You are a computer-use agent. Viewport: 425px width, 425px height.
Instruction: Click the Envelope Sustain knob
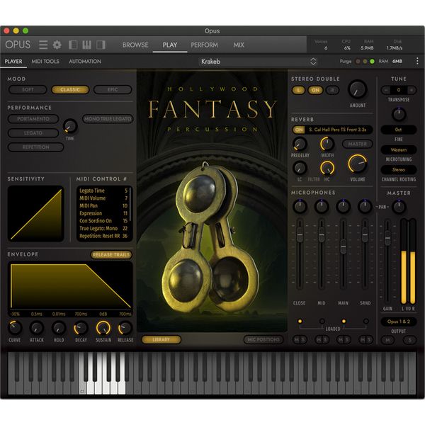(x=103, y=328)
